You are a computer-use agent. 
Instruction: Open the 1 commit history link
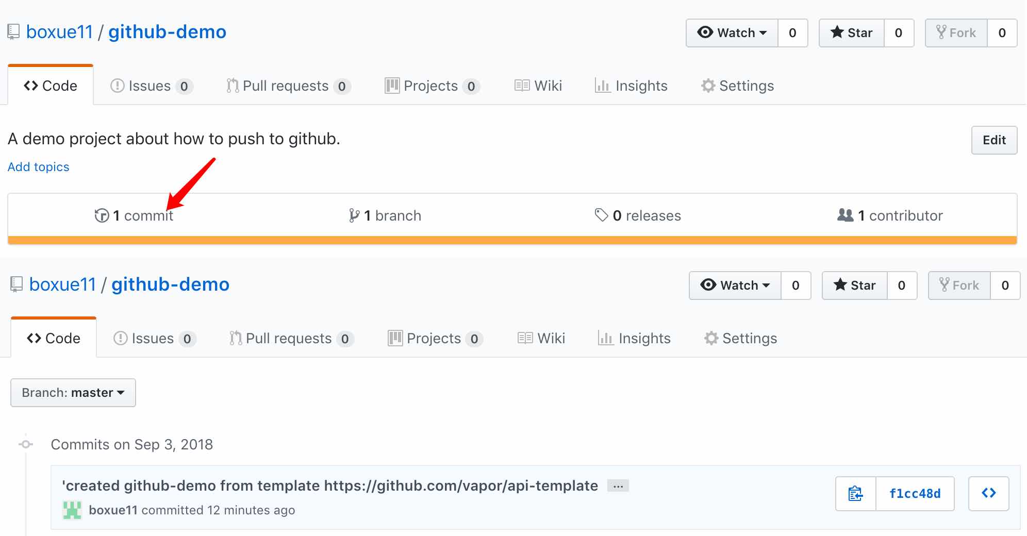point(134,215)
